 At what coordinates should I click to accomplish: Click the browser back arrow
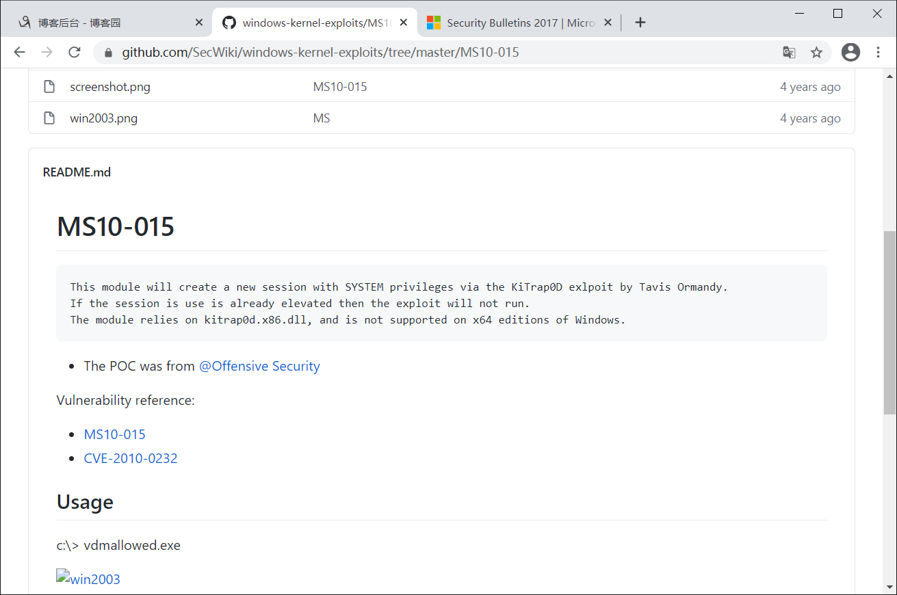tap(19, 53)
